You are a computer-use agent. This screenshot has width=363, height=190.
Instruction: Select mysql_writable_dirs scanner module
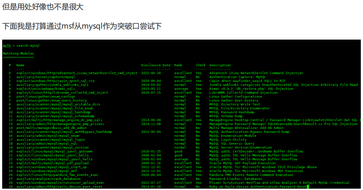(58, 105)
